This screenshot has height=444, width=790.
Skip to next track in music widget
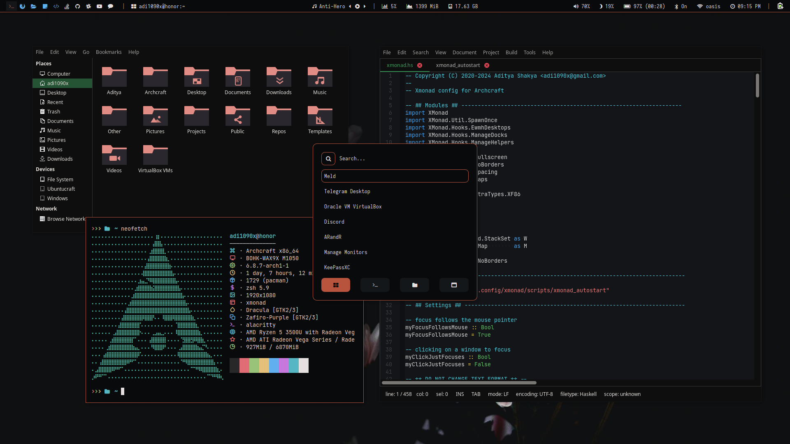point(365,6)
